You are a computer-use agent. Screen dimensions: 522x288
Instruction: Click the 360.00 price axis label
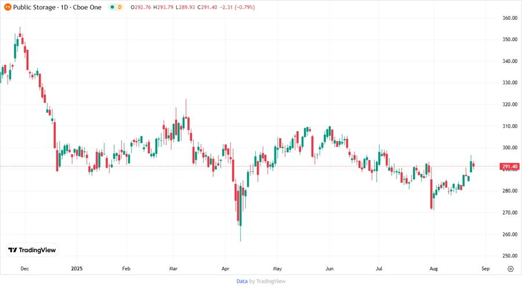pos(510,18)
